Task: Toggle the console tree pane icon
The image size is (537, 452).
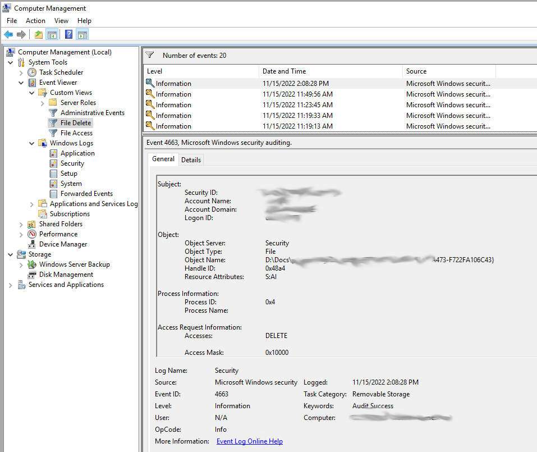Action: tap(52, 34)
